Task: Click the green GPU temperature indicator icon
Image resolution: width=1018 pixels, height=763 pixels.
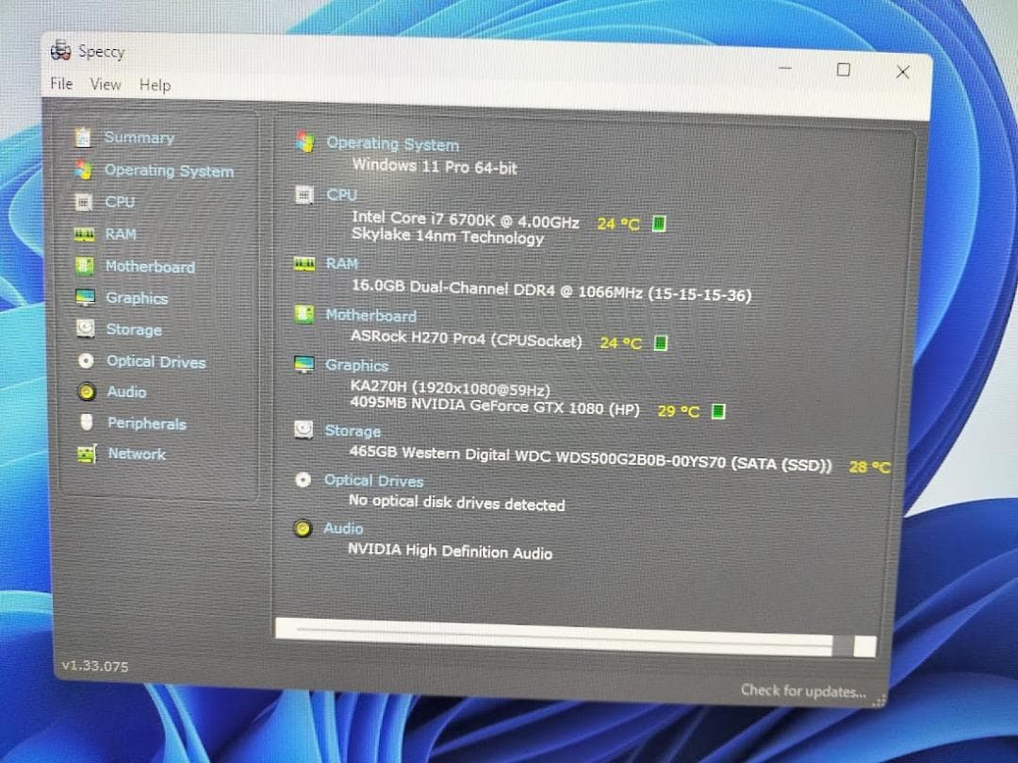Action: 718,411
